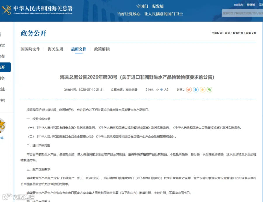Click the mascot icon in left sidebar

(3, 126)
